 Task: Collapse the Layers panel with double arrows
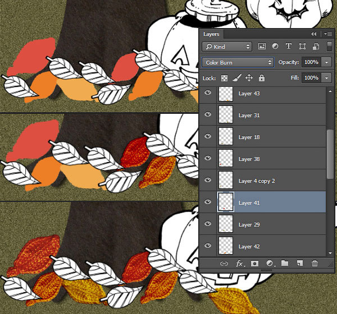pos(314,34)
